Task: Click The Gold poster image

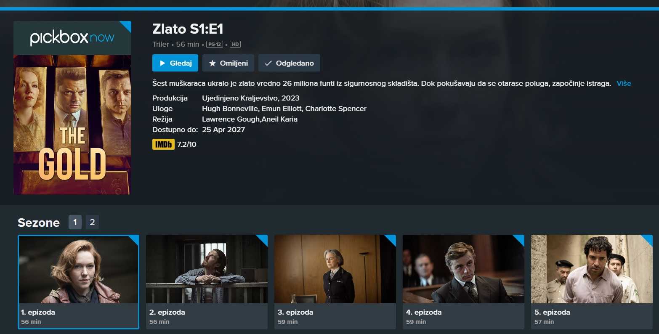Action: (72, 125)
